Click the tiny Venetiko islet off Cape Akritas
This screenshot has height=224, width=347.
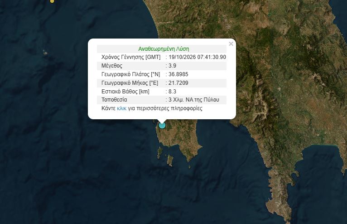[x=190, y=166]
